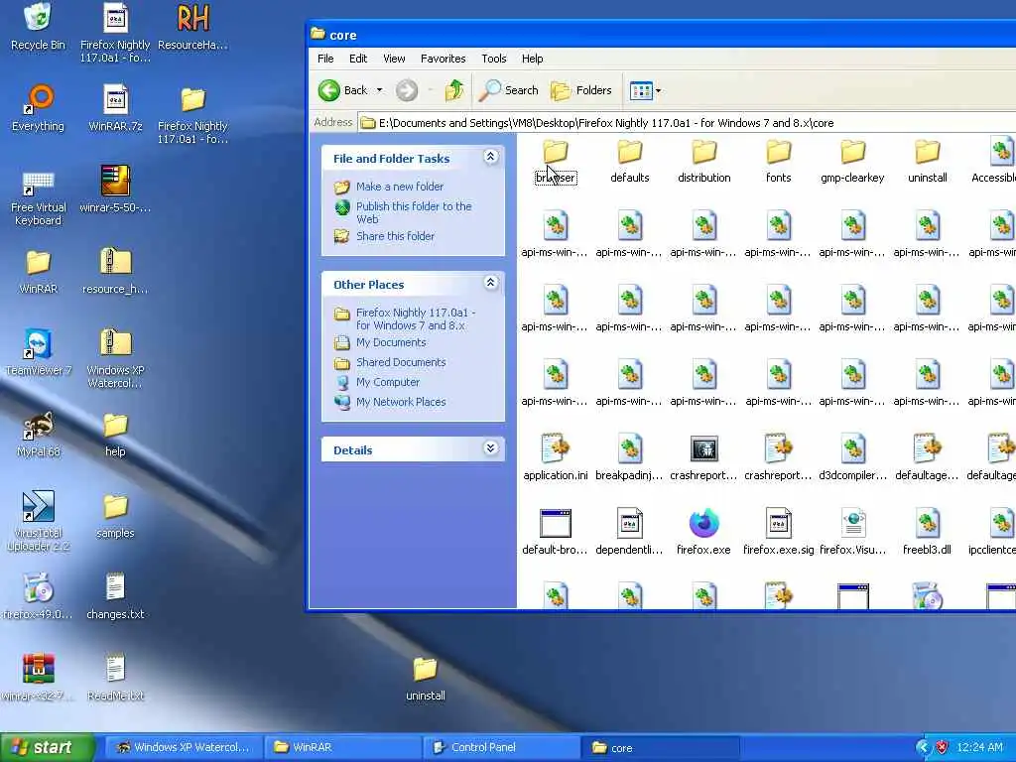Open Recycle Bin on the desktop
The width and height of the screenshot is (1016, 762).
[x=38, y=27]
